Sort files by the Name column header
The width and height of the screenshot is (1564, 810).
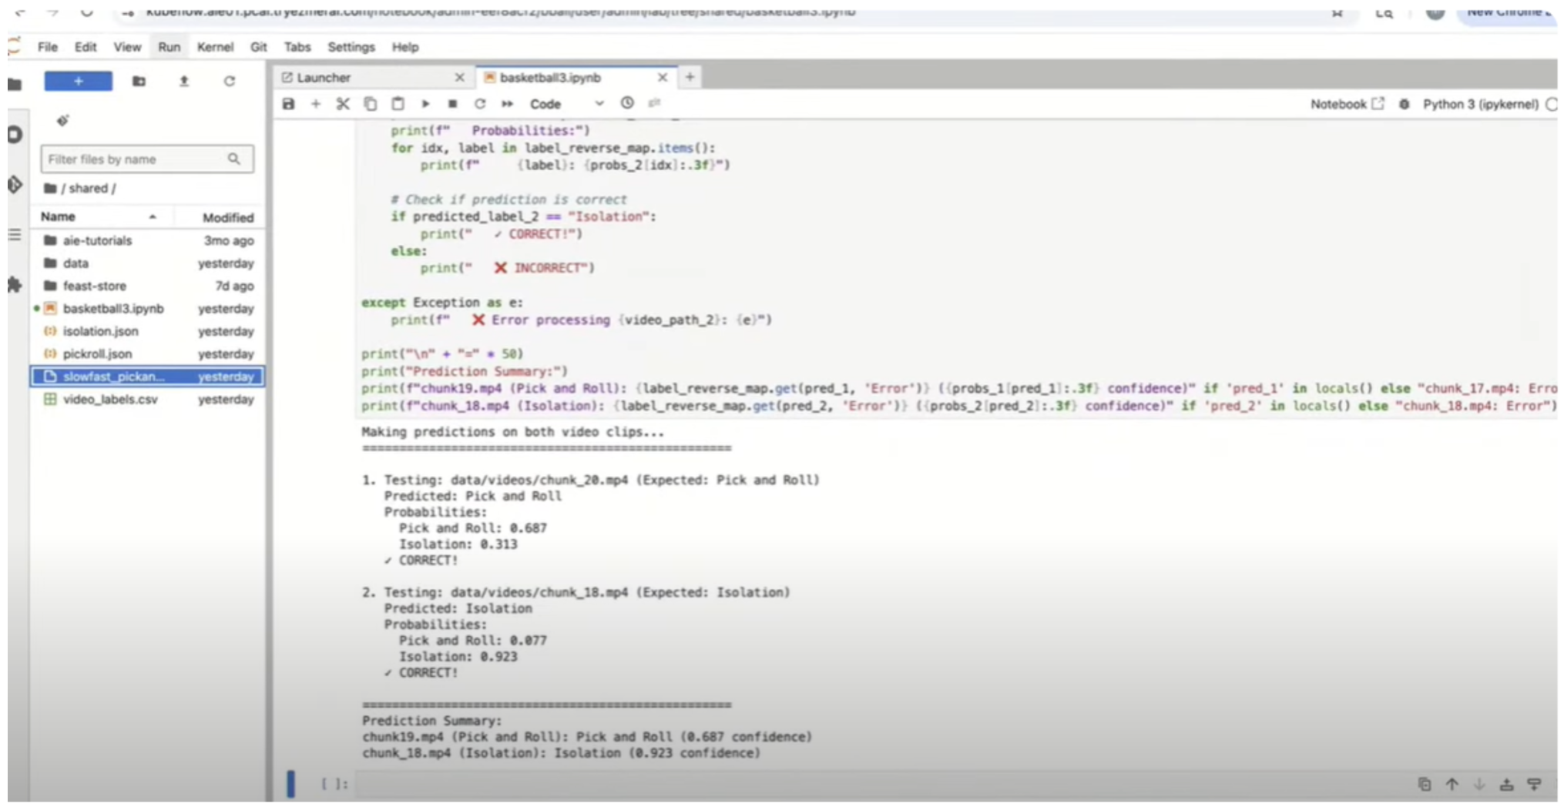[x=59, y=217]
